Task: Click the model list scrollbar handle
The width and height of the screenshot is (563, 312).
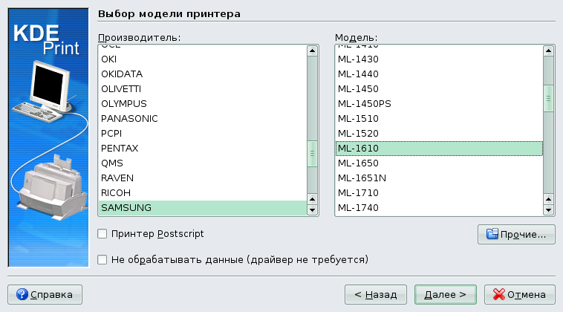Action: tap(548, 98)
